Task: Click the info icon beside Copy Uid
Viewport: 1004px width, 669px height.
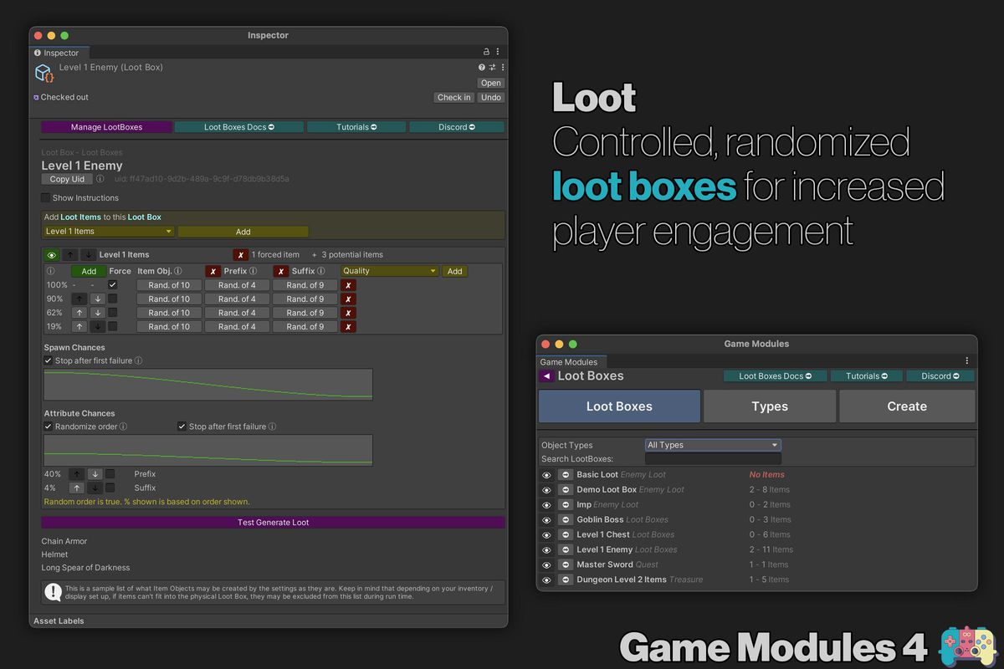Action: tap(100, 179)
